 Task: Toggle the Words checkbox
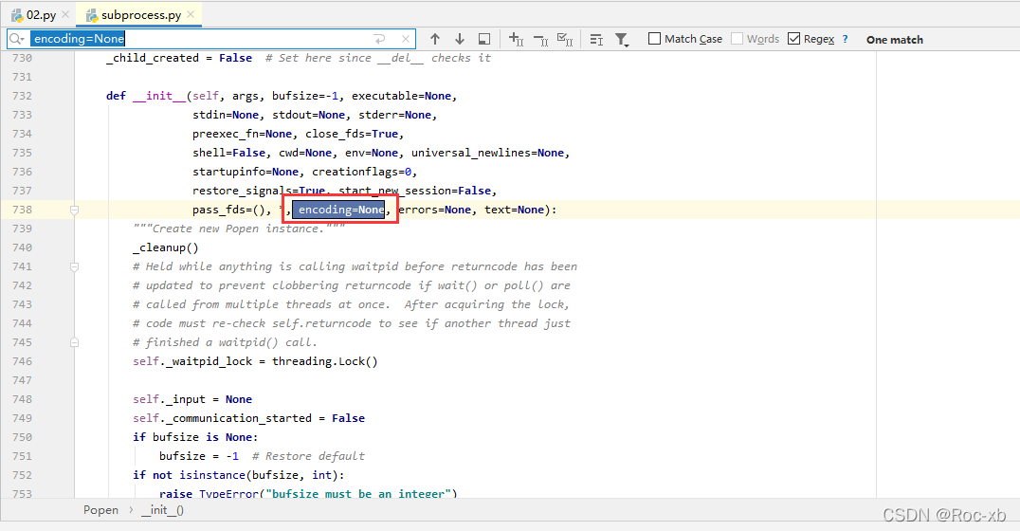[x=737, y=39]
